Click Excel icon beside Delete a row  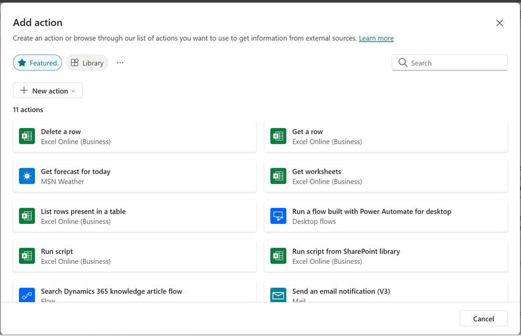[x=27, y=136]
